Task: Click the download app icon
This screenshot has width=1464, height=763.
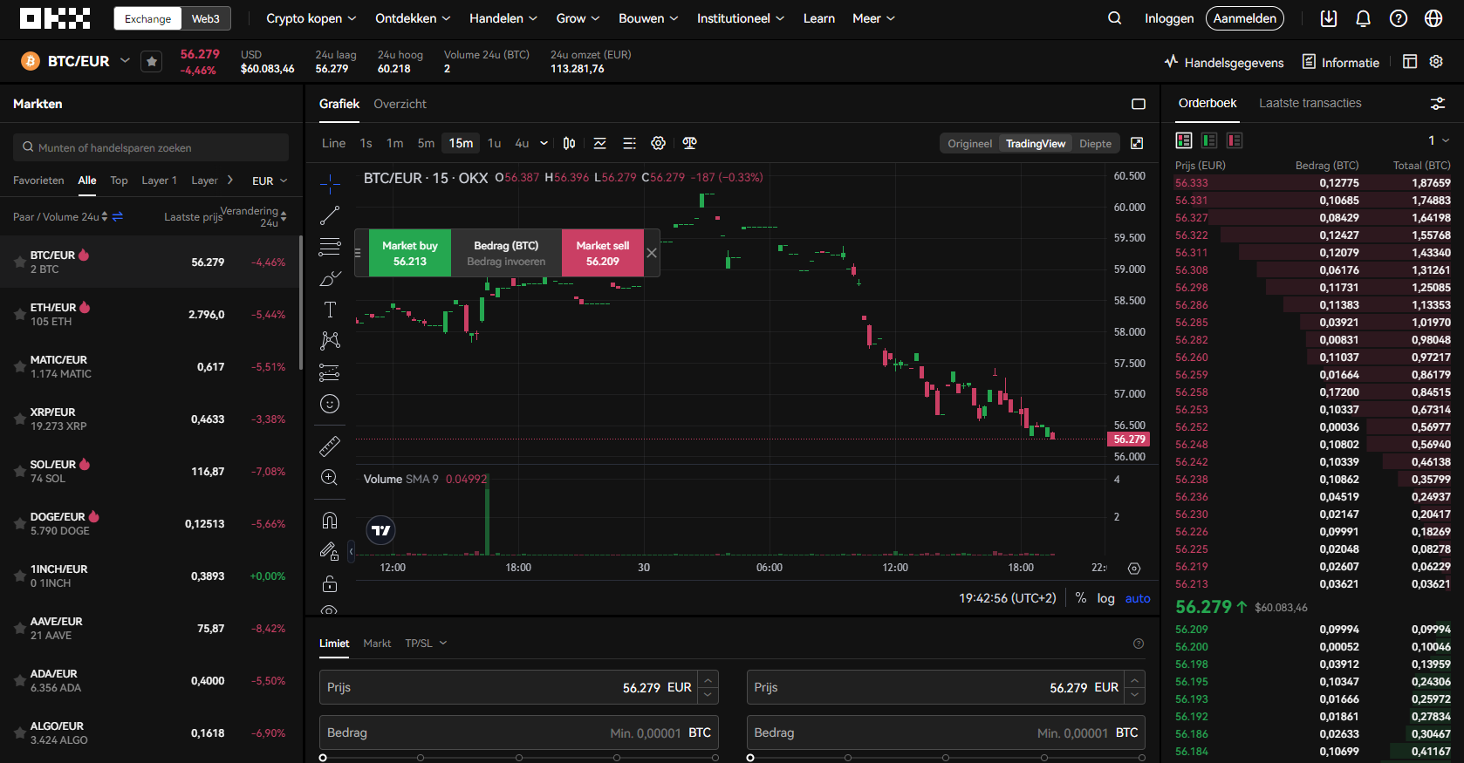Action: tap(1329, 18)
